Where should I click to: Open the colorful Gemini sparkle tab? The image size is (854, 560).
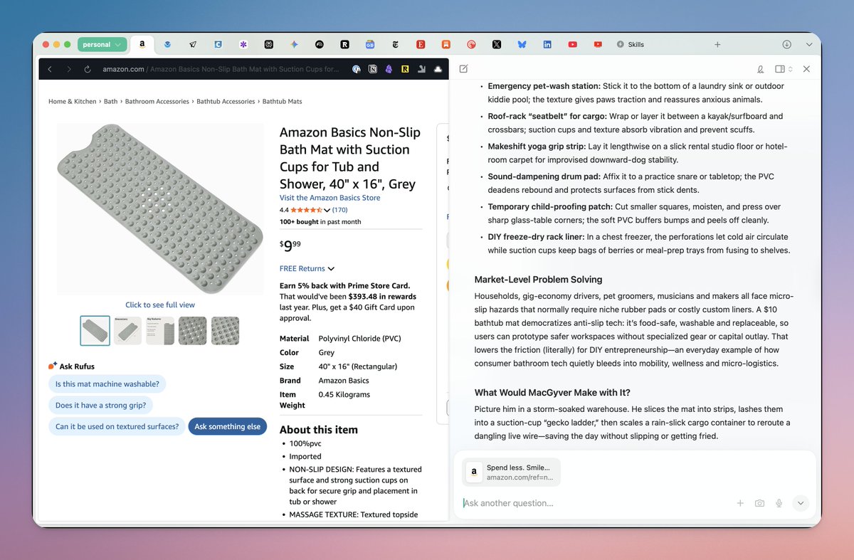pos(294,44)
